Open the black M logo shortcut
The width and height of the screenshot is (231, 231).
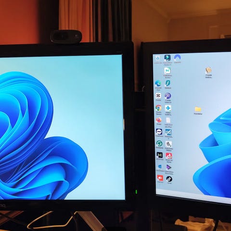click(160, 155)
